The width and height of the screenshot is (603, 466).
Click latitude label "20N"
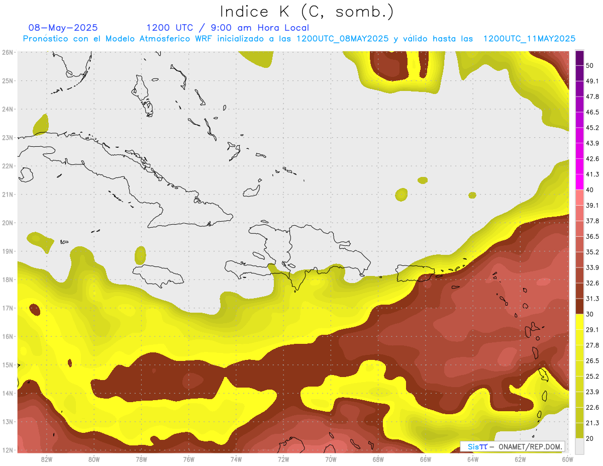coord(8,223)
